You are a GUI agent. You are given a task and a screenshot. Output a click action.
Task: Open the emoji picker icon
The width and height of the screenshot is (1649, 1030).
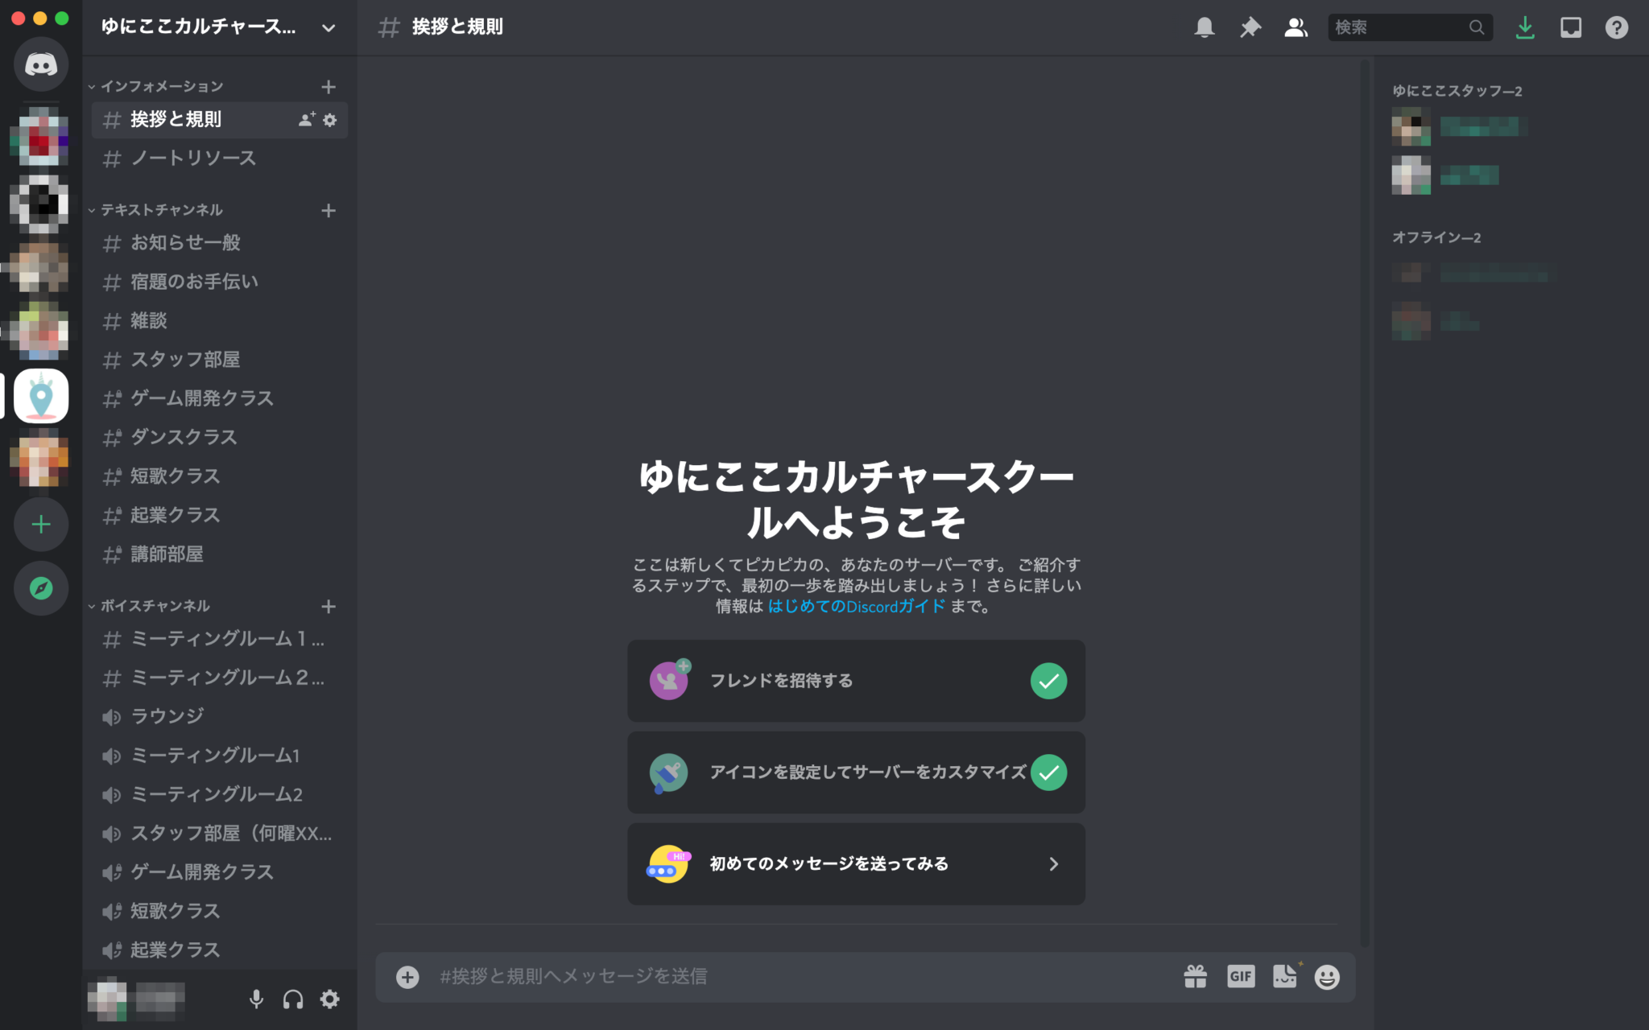pyautogui.click(x=1327, y=976)
